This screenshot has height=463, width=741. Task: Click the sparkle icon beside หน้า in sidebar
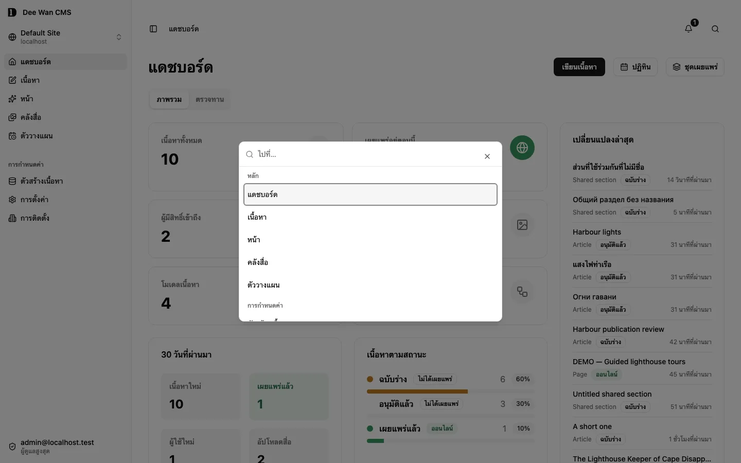coord(12,99)
